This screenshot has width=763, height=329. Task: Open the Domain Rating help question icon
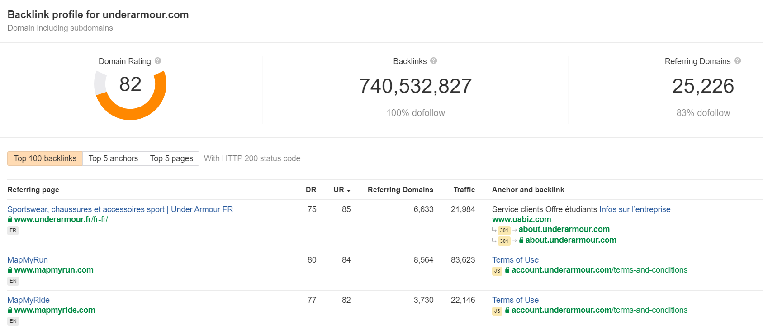158,60
